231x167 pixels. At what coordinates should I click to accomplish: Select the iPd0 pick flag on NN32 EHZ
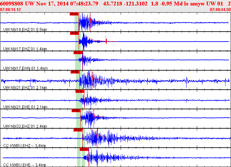pos(76,111)
